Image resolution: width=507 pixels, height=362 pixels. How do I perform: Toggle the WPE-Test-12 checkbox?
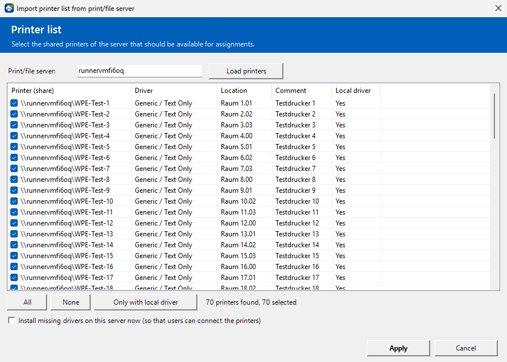[x=14, y=223]
